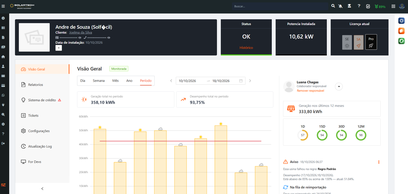408x194 pixels.
Task: Open the settings gear in dark sidebar
Action: (x=3, y=124)
